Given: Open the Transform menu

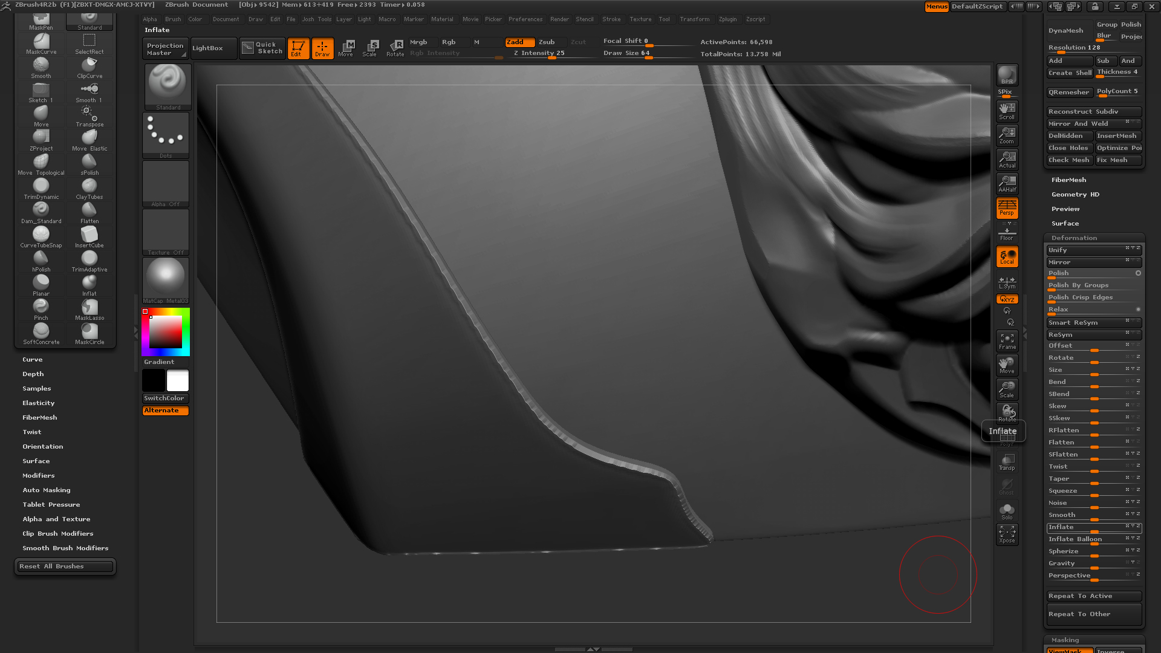Looking at the screenshot, I should (x=694, y=19).
